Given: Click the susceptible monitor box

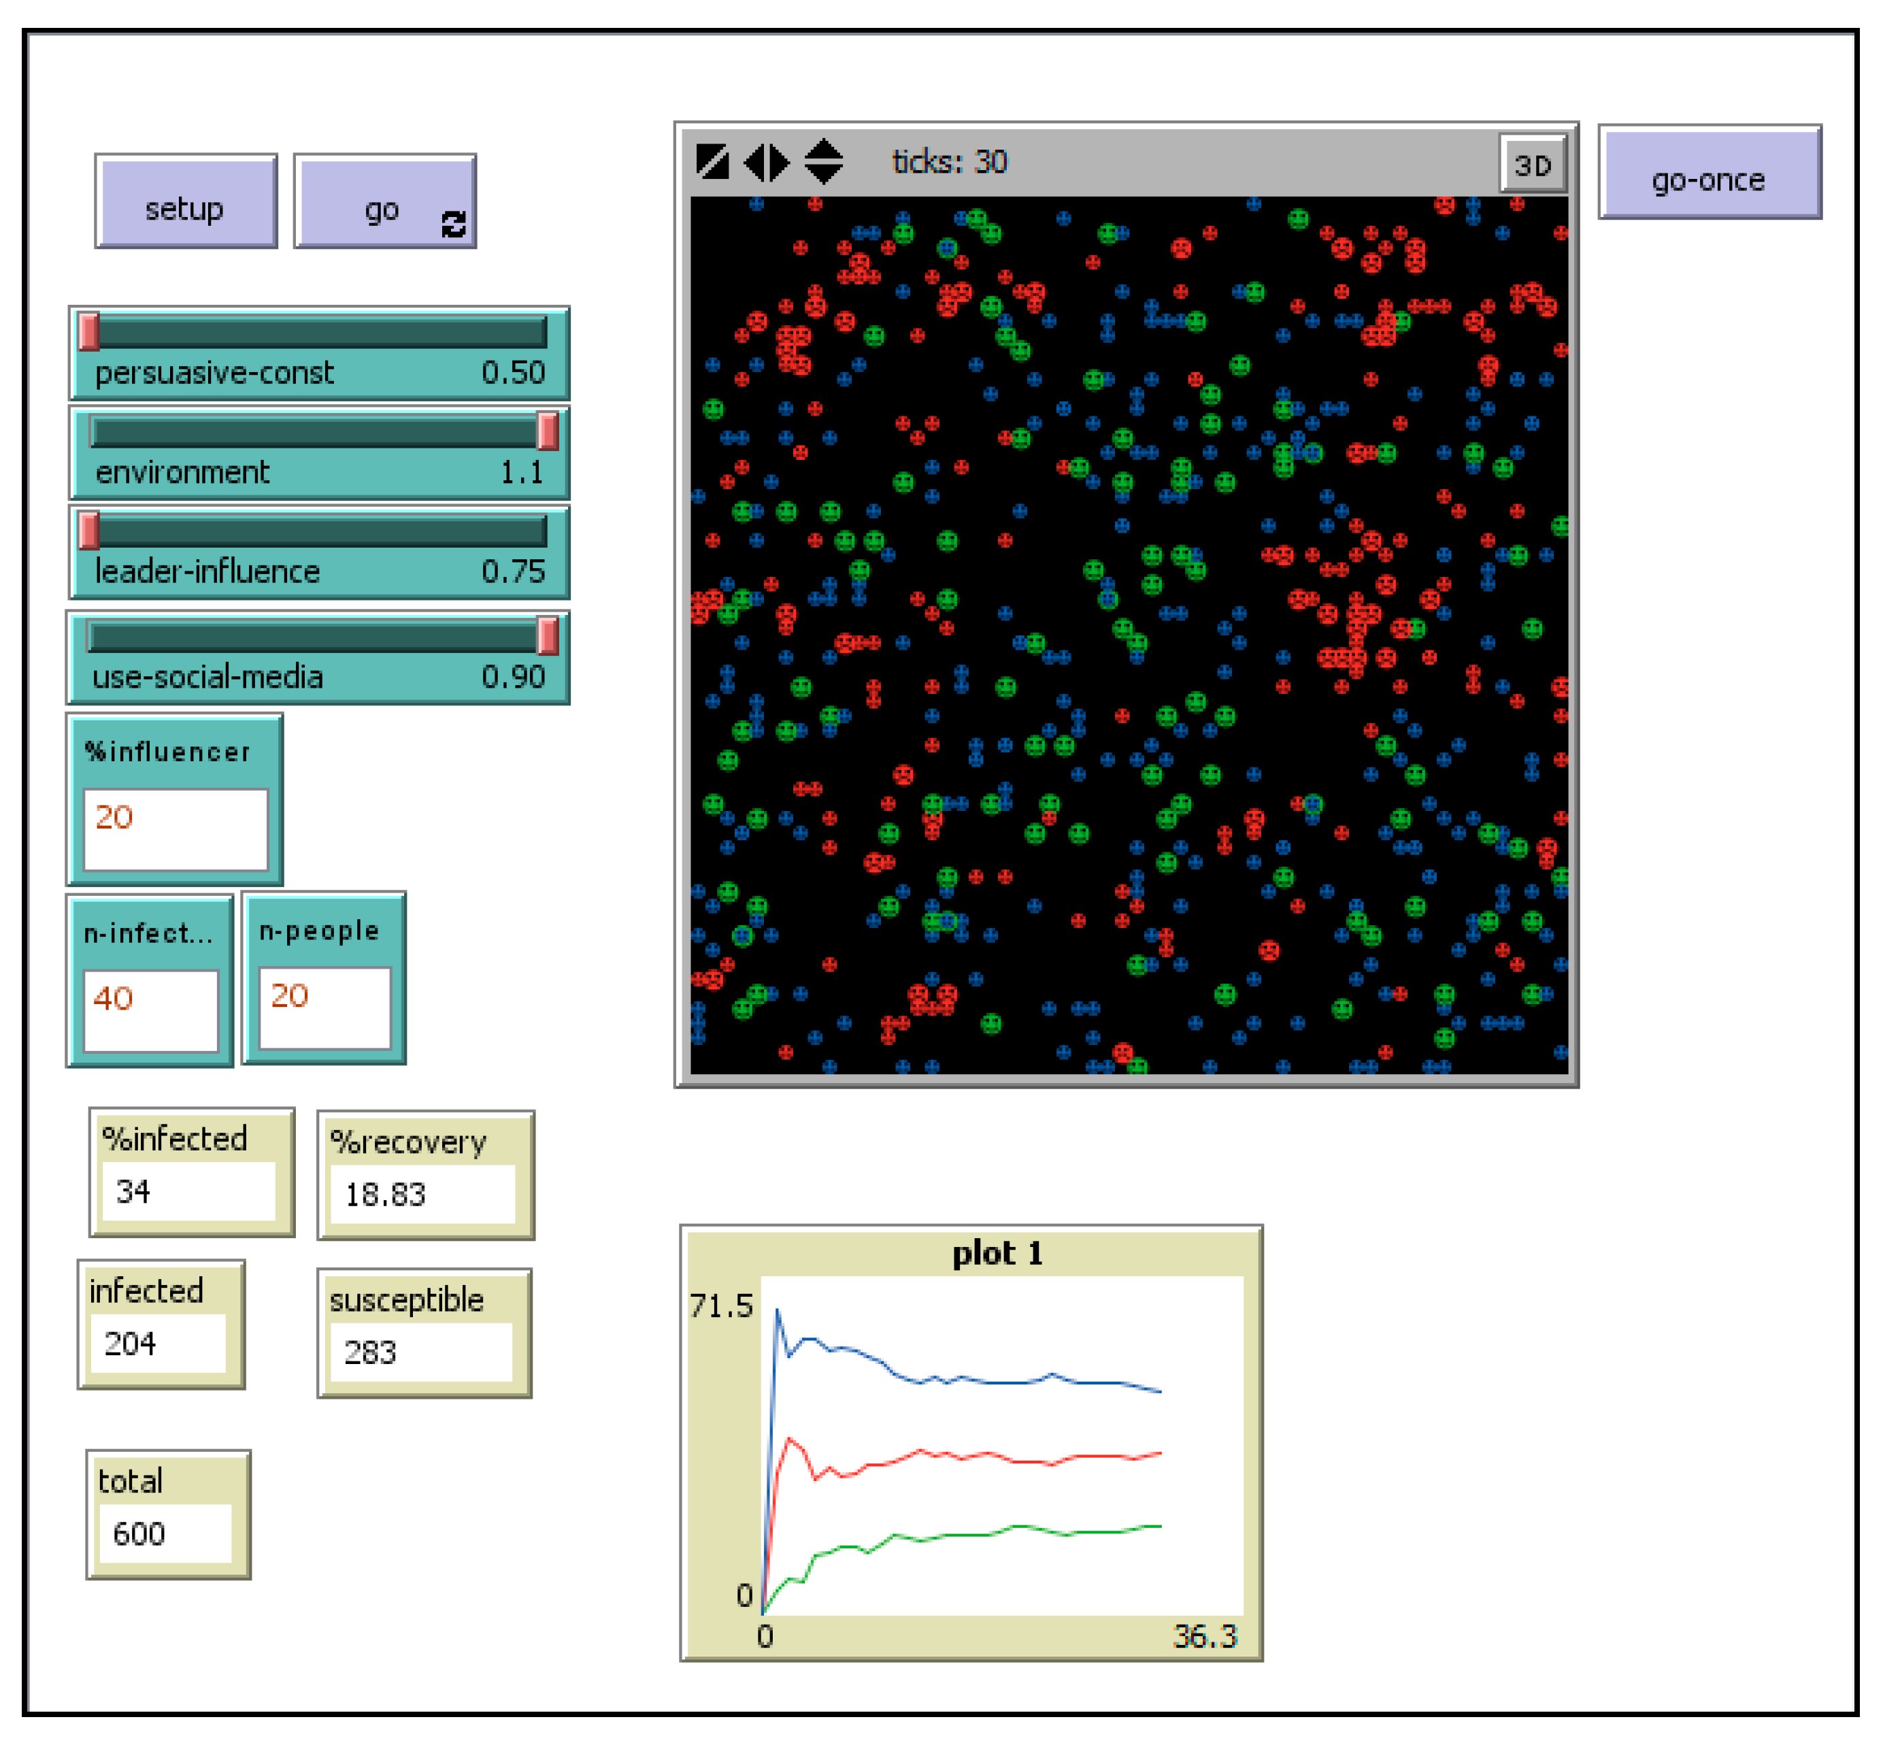Looking at the screenshot, I should tap(423, 1333).
